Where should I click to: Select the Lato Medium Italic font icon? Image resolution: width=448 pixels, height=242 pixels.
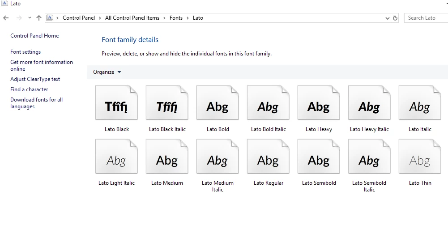[x=218, y=157]
